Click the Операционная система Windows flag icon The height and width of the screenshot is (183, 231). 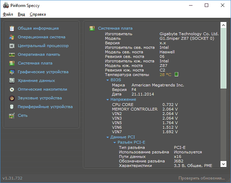pyautogui.click(x=12, y=37)
